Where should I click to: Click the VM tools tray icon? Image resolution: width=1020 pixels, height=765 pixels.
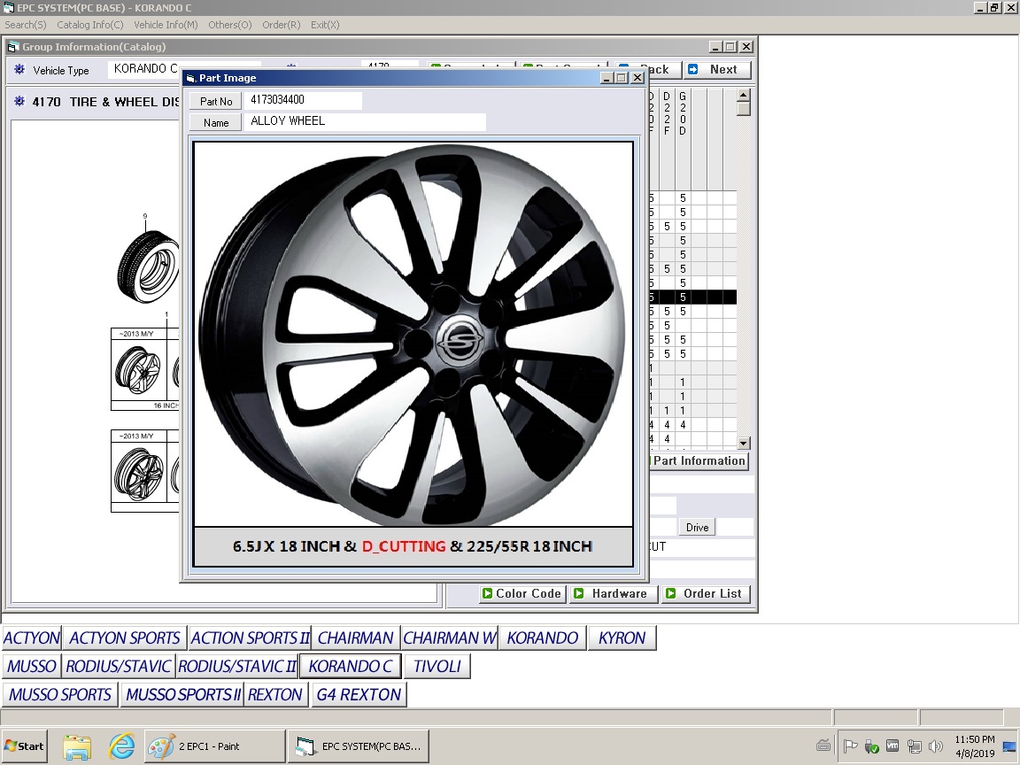click(x=892, y=746)
